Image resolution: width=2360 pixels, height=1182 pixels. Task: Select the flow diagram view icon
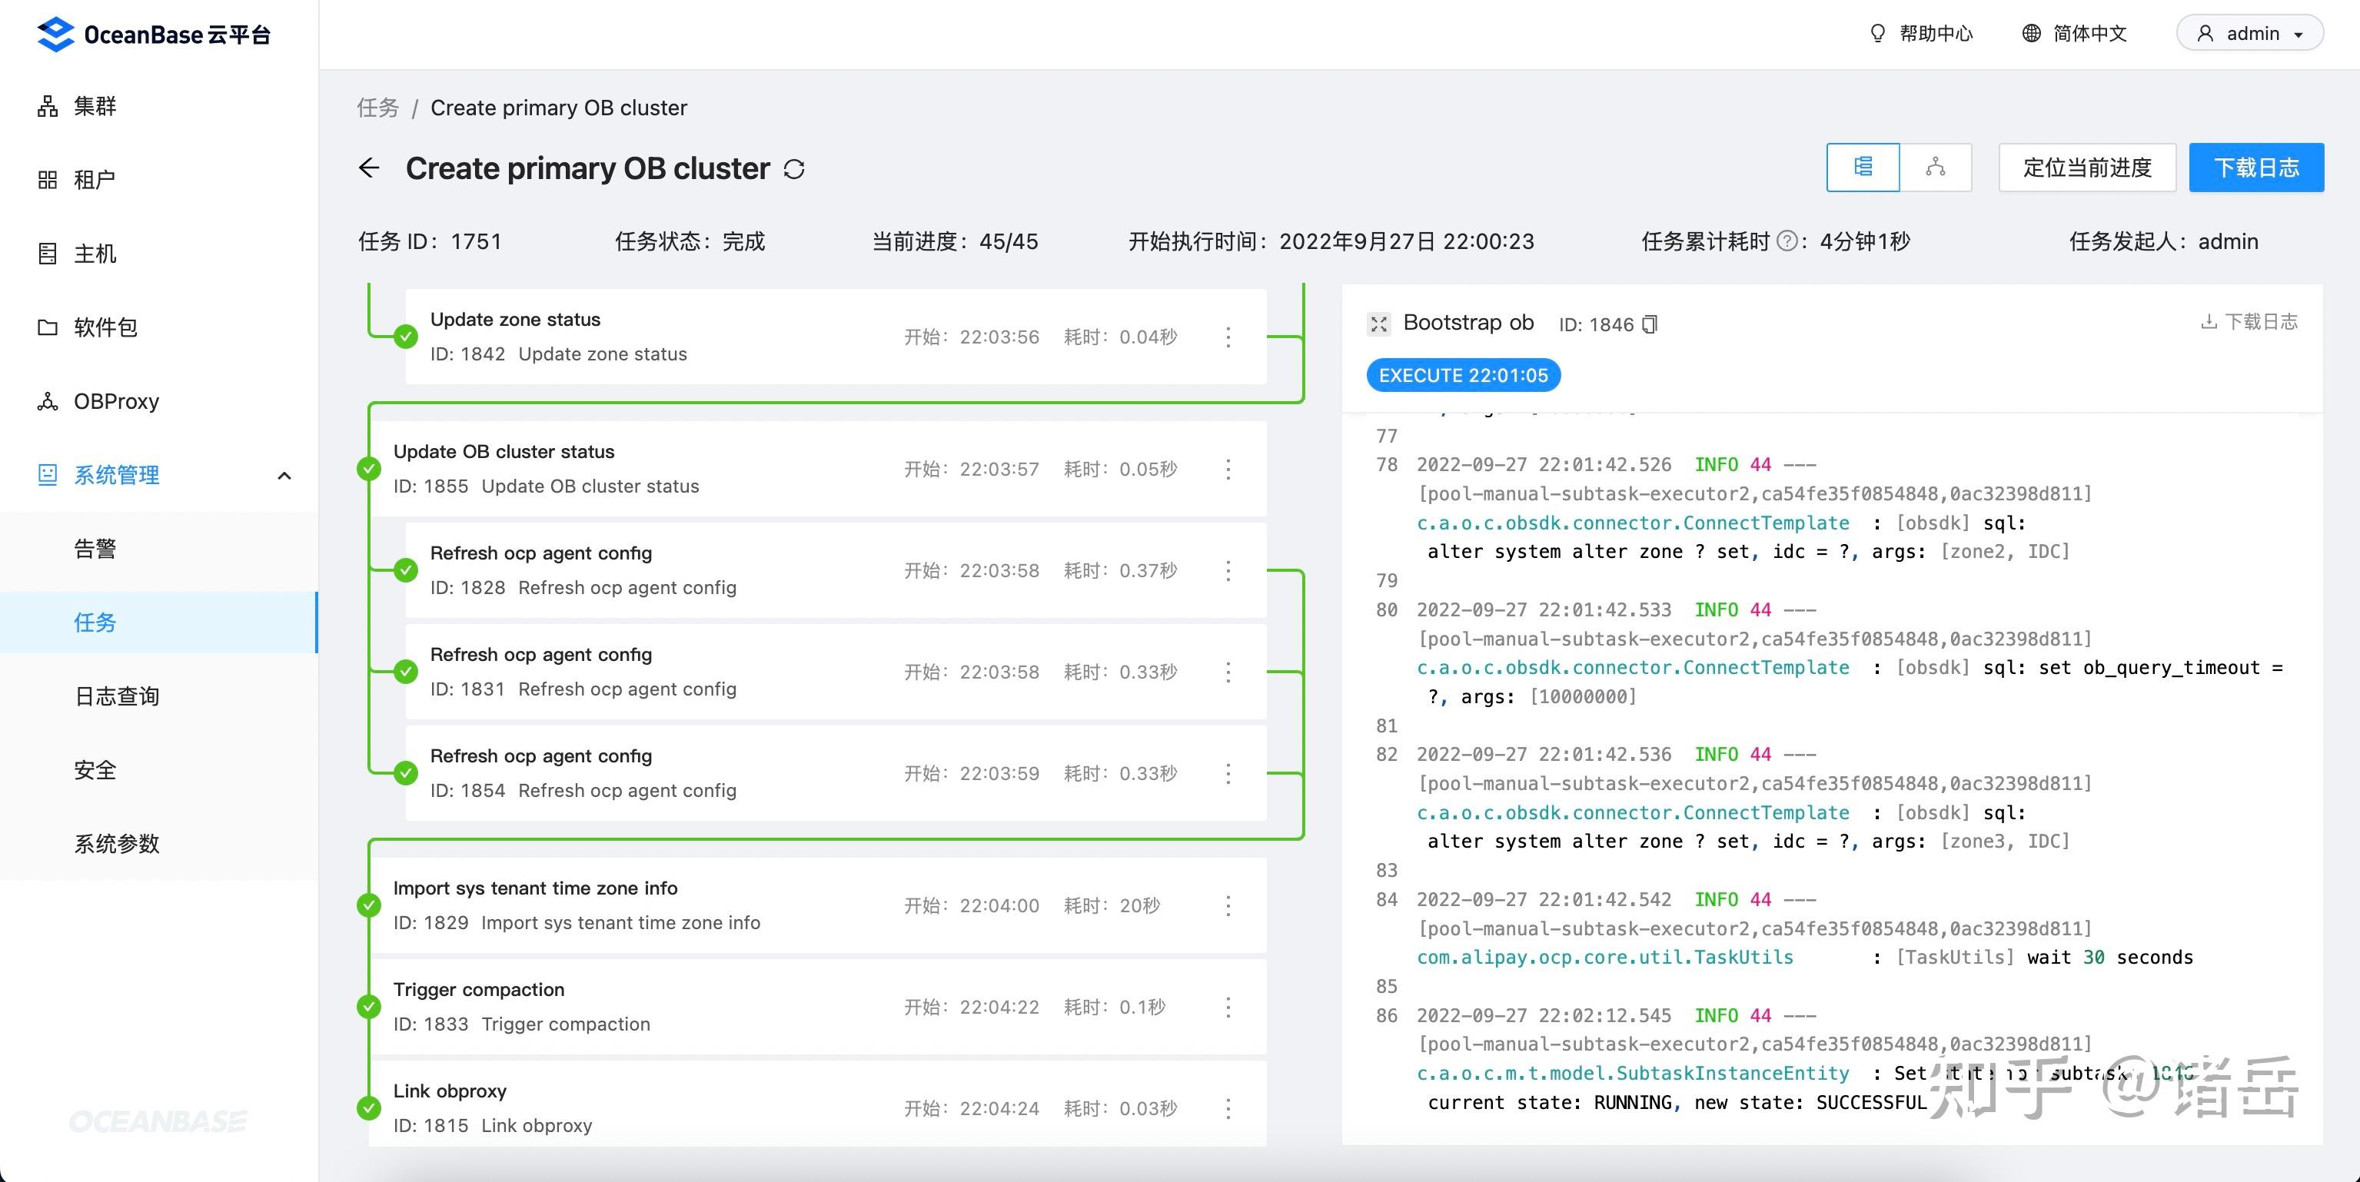1936,168
